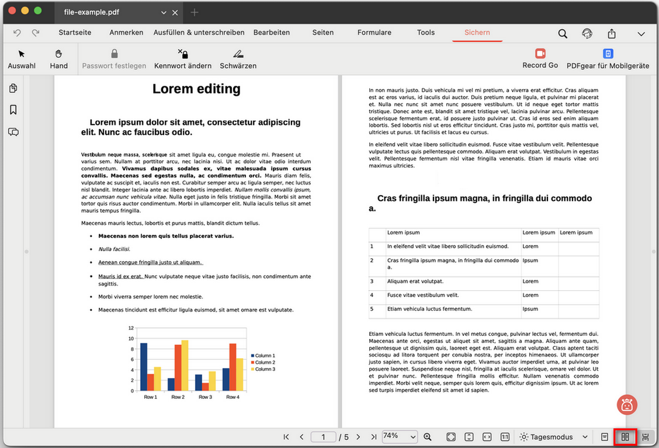659x448 pixels.
Task: Show the bookmarks sidebar panel
Action: click(13, 110)
